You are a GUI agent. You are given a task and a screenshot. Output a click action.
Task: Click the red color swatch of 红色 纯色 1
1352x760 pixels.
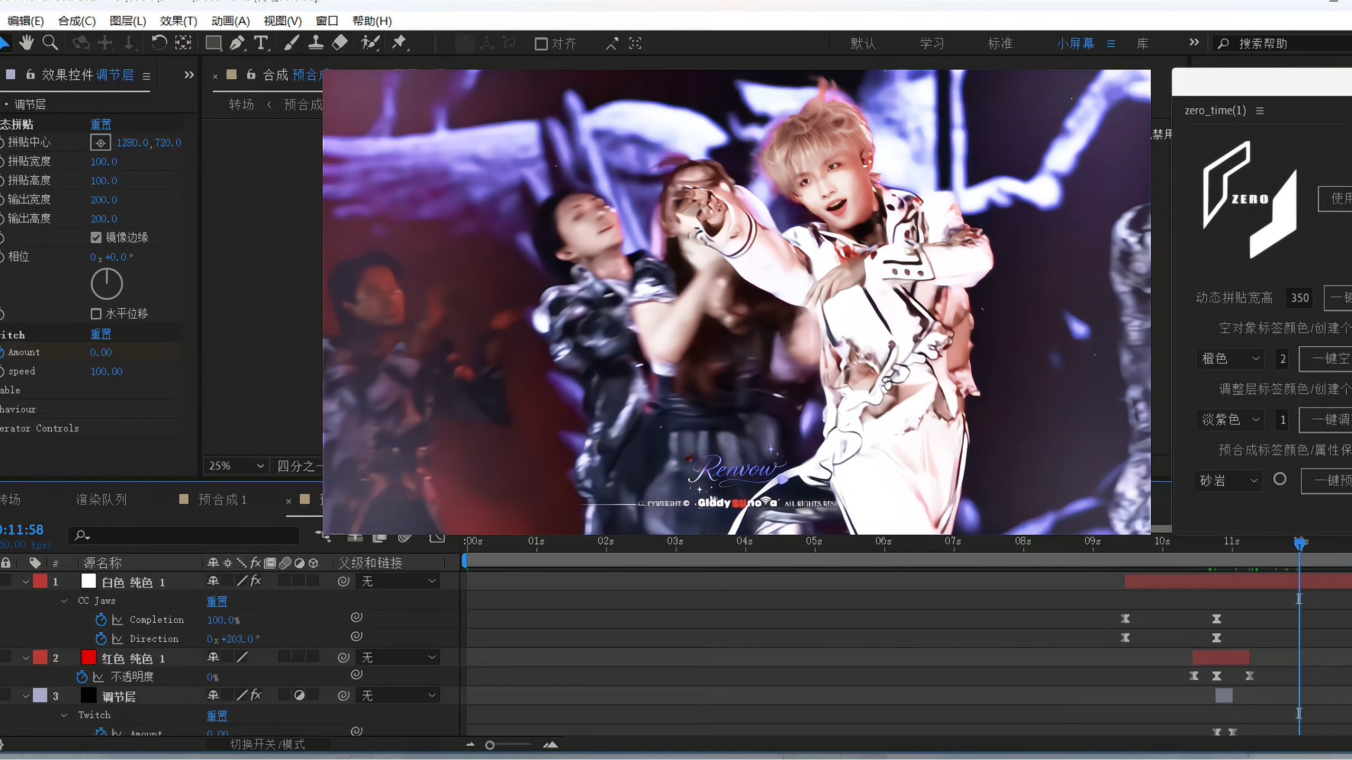click(88, 657)
